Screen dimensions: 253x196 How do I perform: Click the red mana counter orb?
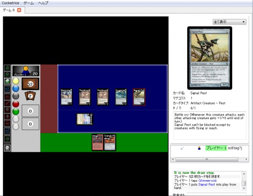coord(16,104)
